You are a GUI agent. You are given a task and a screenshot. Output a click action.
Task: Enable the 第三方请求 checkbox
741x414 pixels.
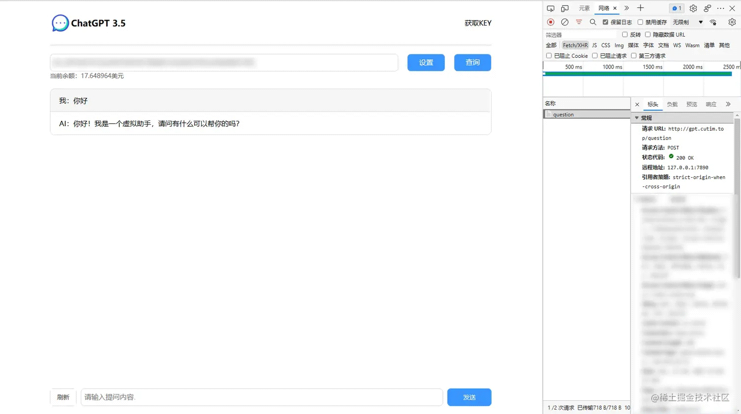pyautogui.click(x=634, y=56)
